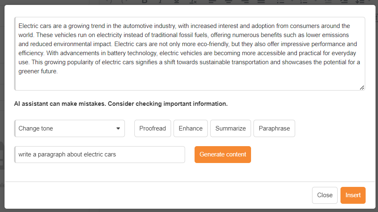Image resolution: width=378 pixels, height=212 pixels.
Task: Paraphrase the generated text
Action: 274,128
